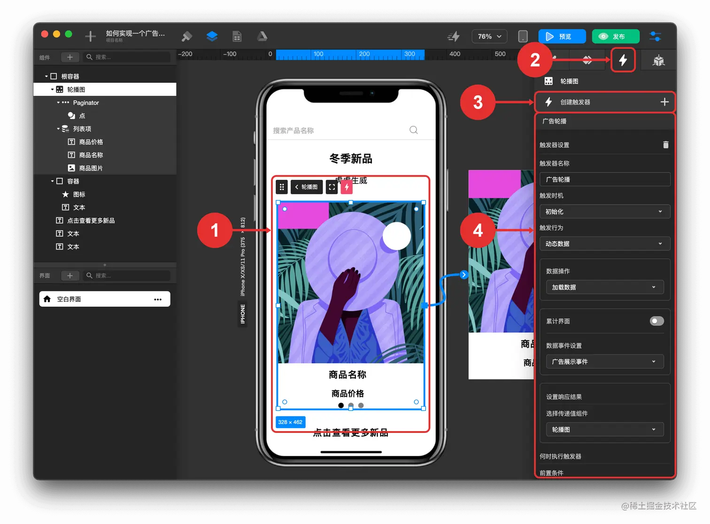
Task: Click the blue connector arrow on canvas
Action: [464, 275]
